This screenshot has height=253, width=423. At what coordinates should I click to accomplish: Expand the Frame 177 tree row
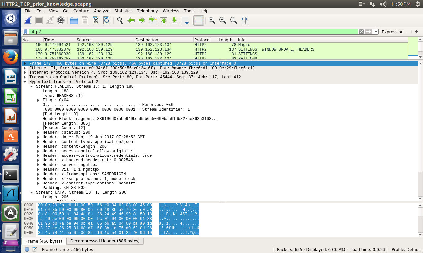25,63
